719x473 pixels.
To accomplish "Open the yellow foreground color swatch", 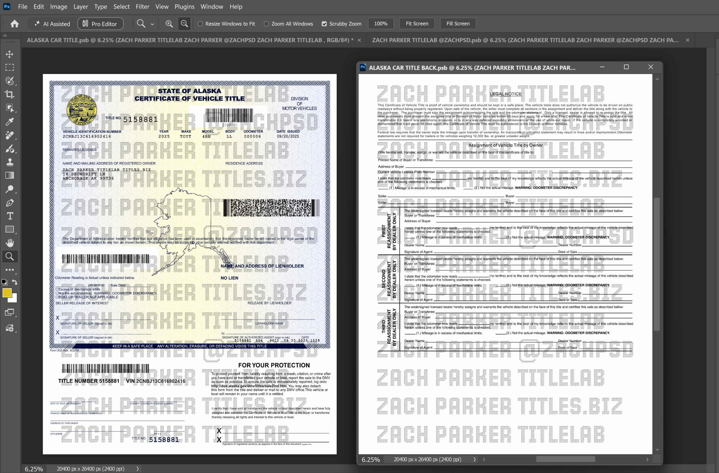I will click(7, 292).
